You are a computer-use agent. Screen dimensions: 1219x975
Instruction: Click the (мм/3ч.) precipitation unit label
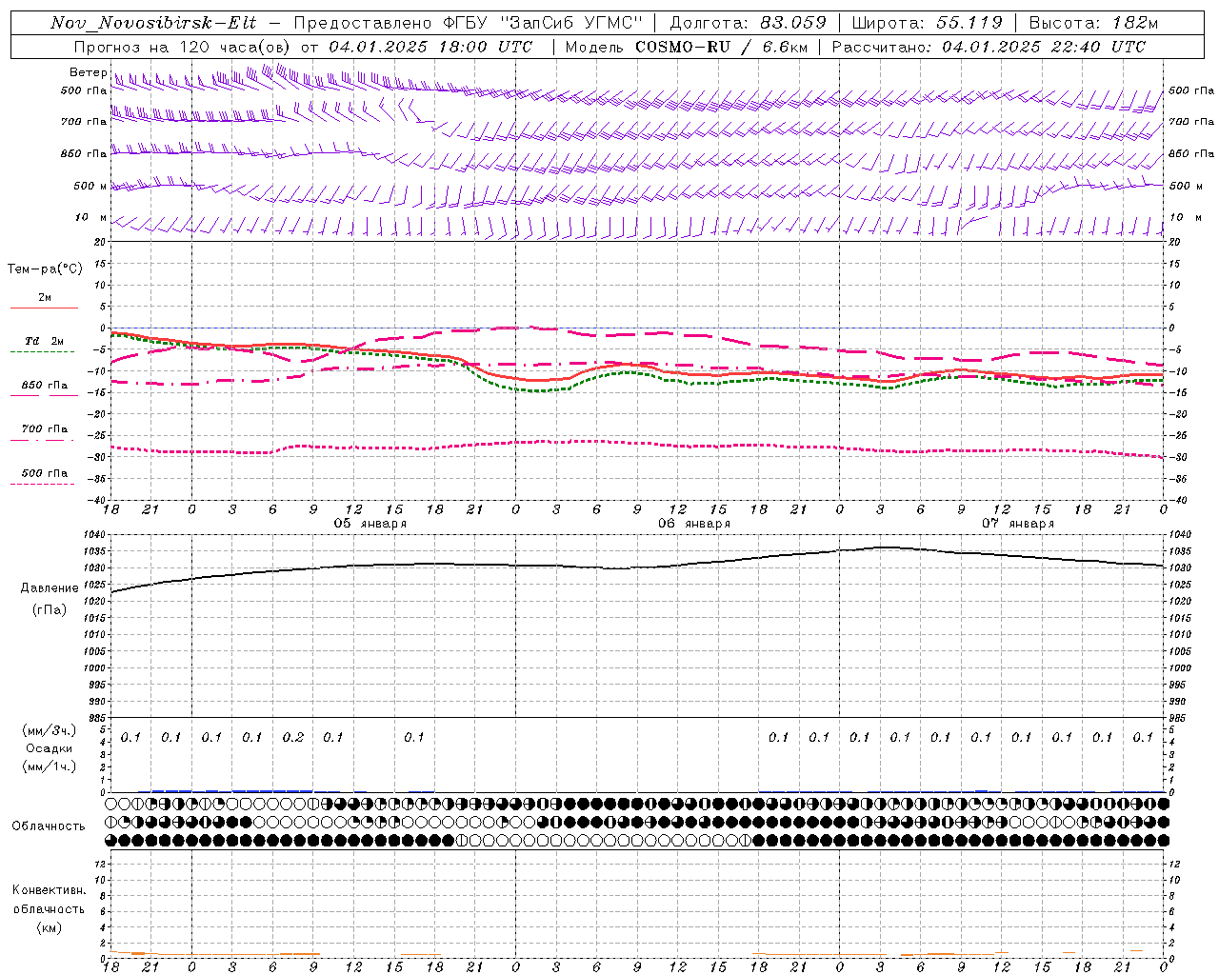(49, 730)
